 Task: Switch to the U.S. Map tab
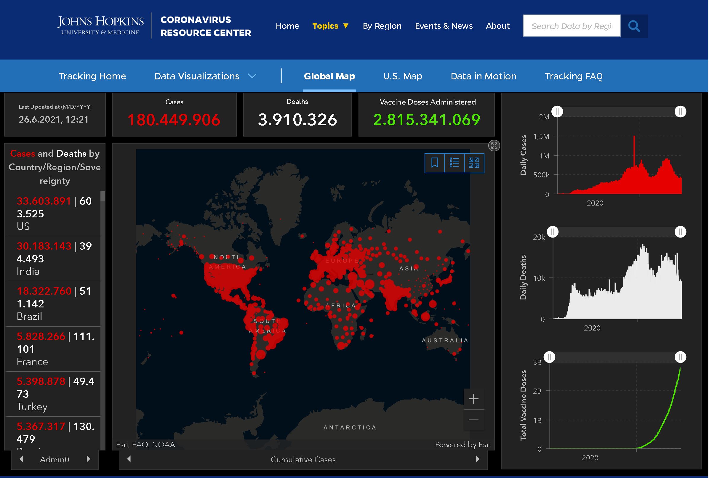[403, 76]
